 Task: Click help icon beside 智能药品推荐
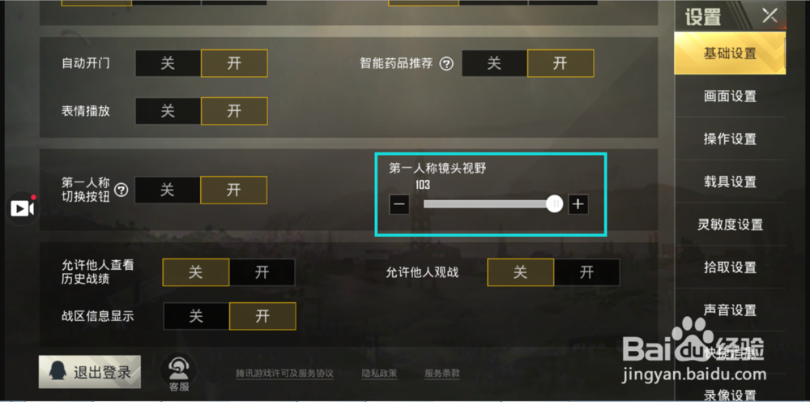point(446,63)
